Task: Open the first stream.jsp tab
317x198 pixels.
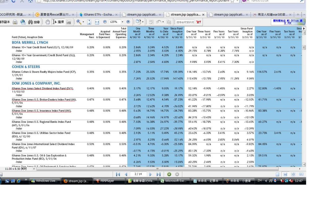Action: [x=142, y=15]
